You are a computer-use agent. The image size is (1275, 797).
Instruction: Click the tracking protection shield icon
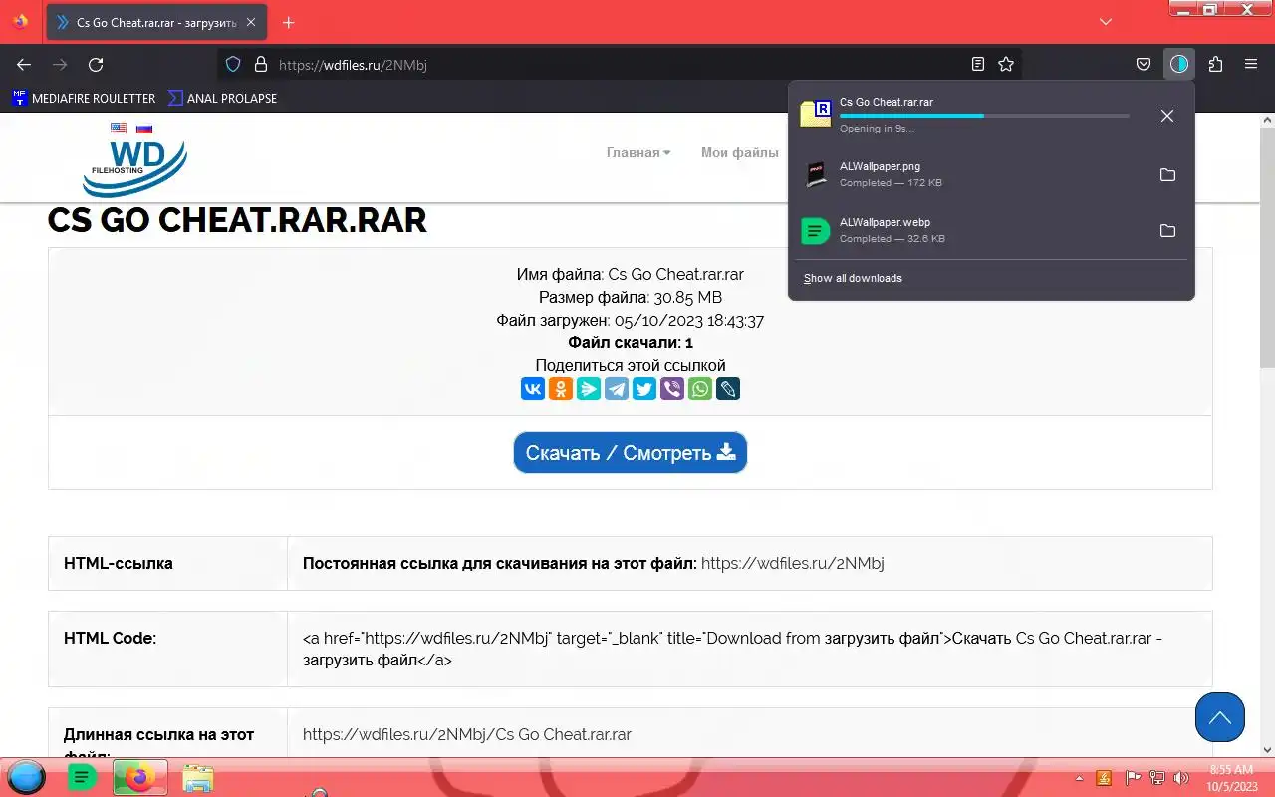point(233,64)
